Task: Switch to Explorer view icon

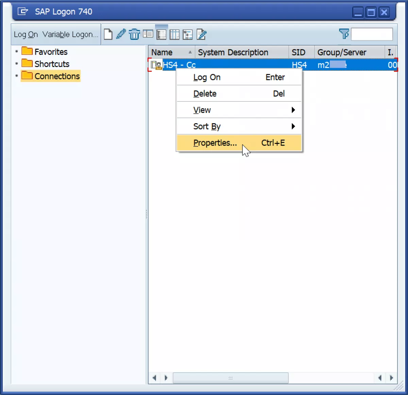Action: [148, 34]
